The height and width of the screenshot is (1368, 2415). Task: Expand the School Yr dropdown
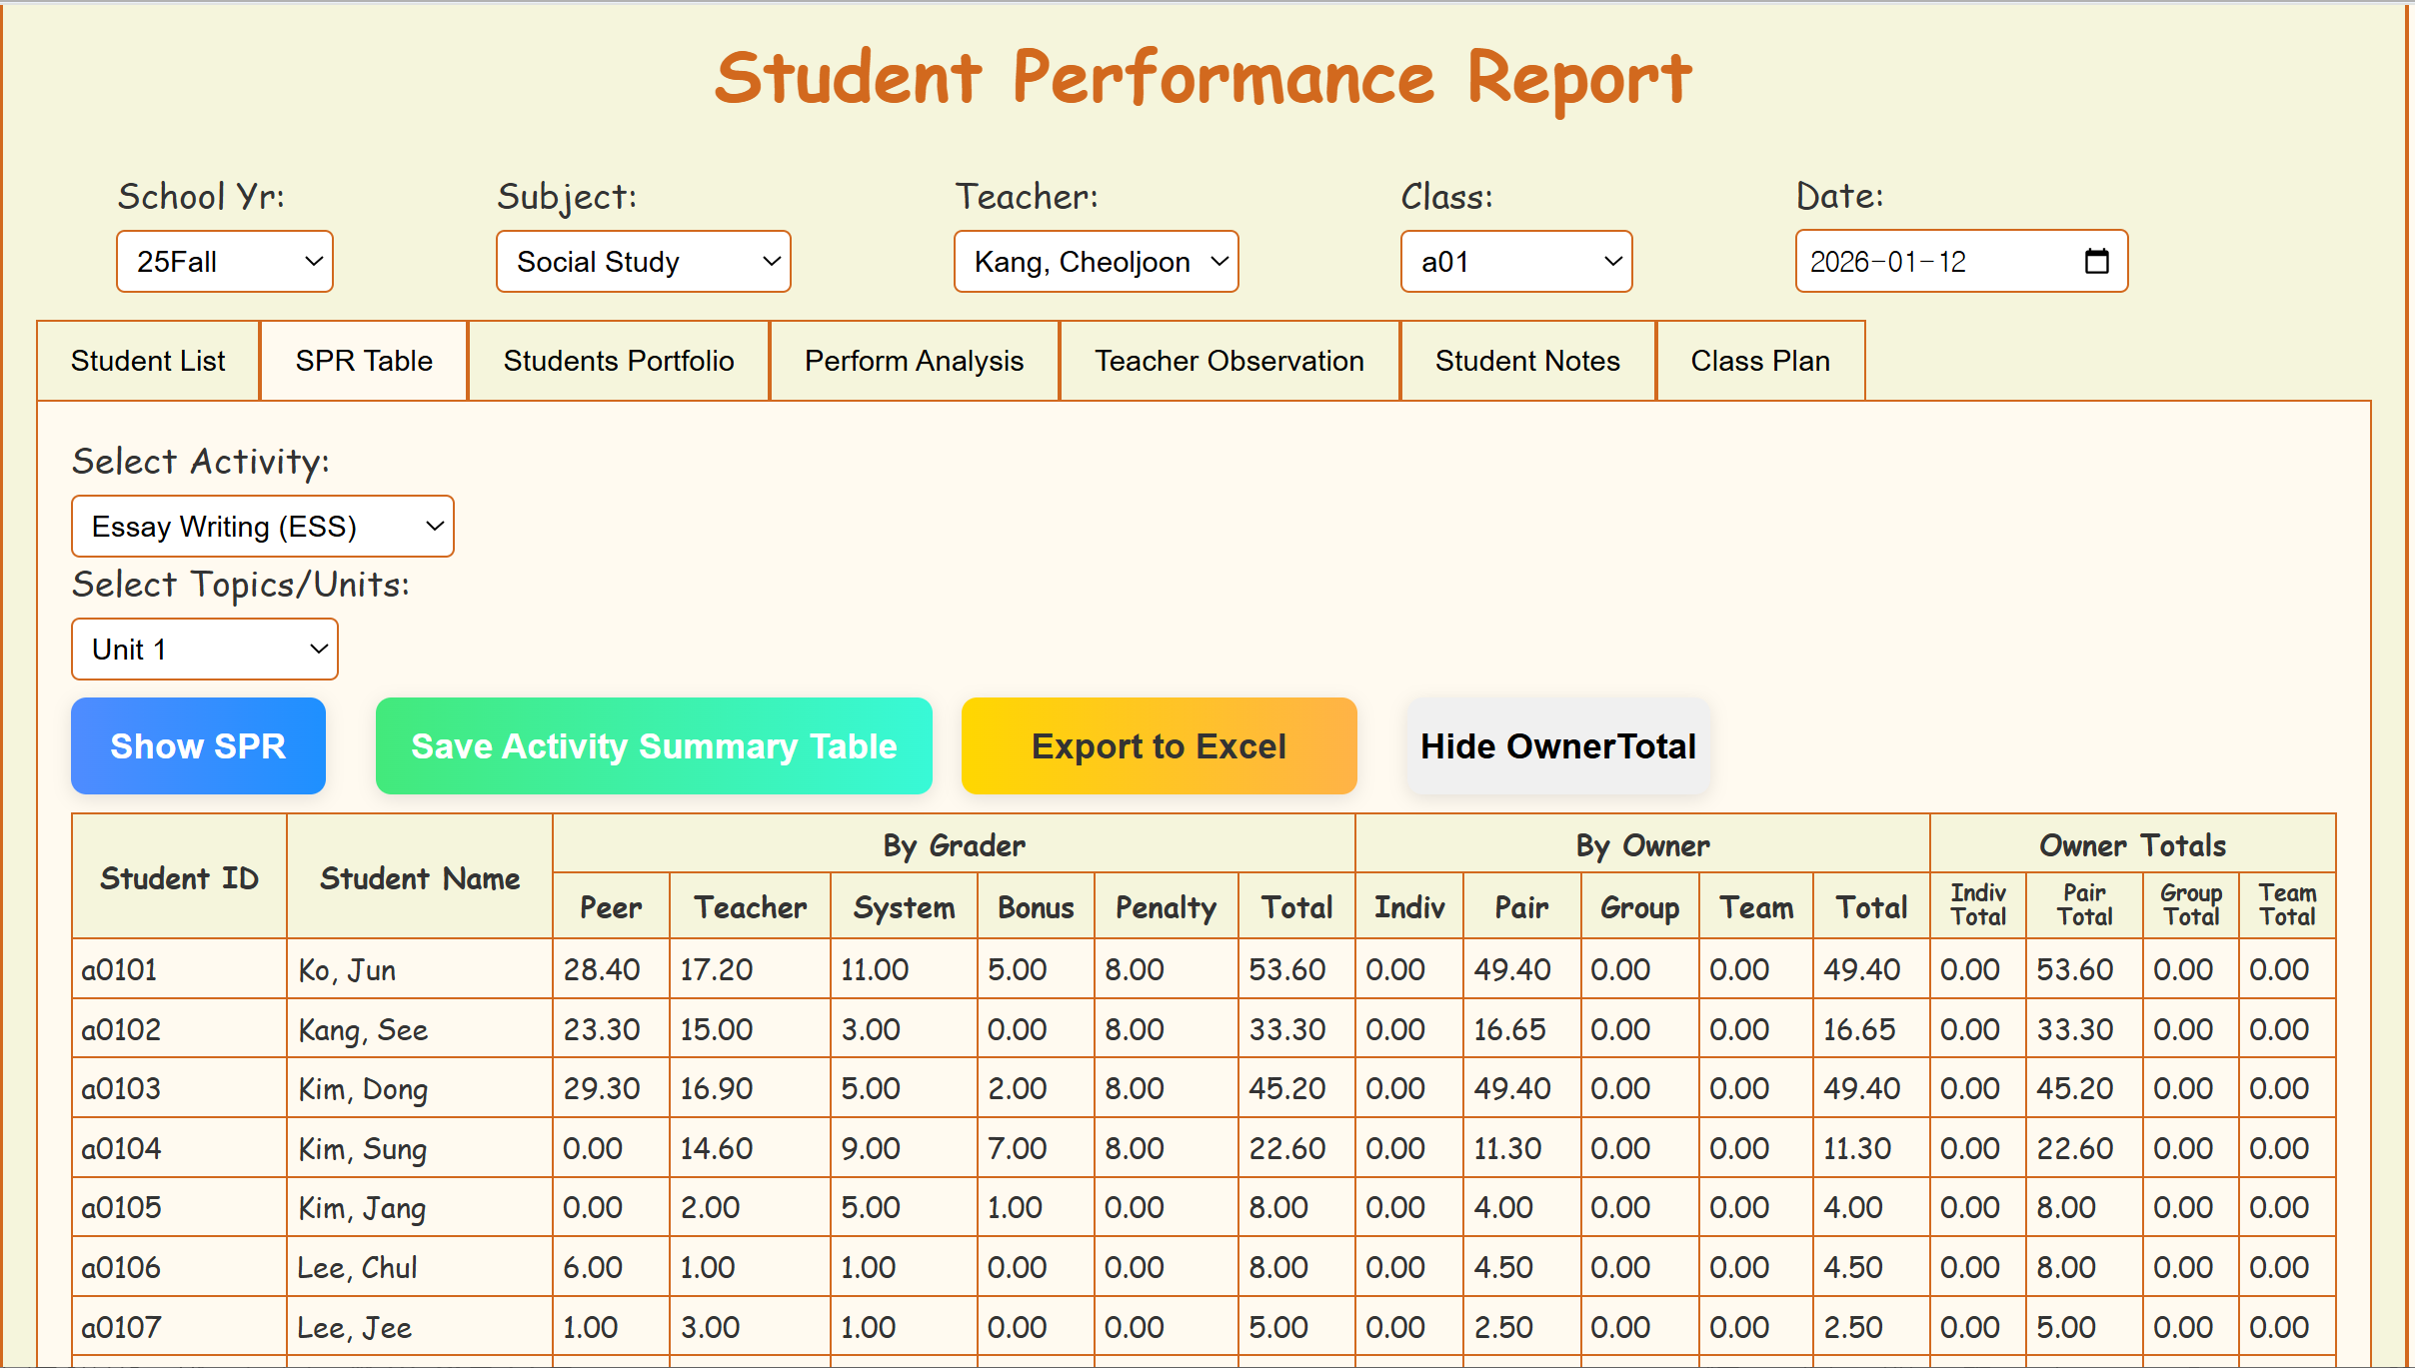point(225,262)
